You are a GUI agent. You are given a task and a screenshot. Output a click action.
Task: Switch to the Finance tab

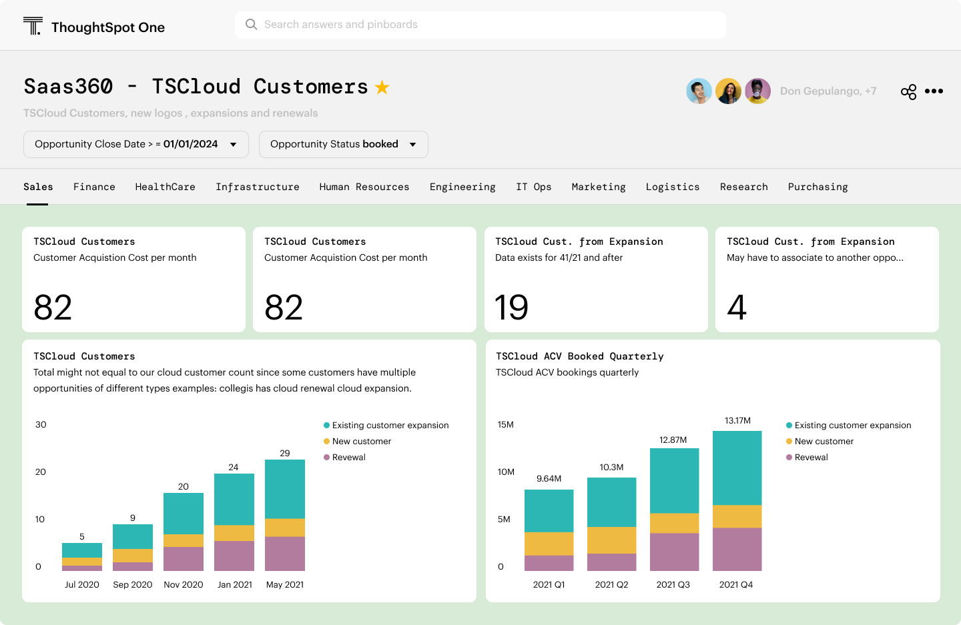pyautogui.click(x=94, y=187)
